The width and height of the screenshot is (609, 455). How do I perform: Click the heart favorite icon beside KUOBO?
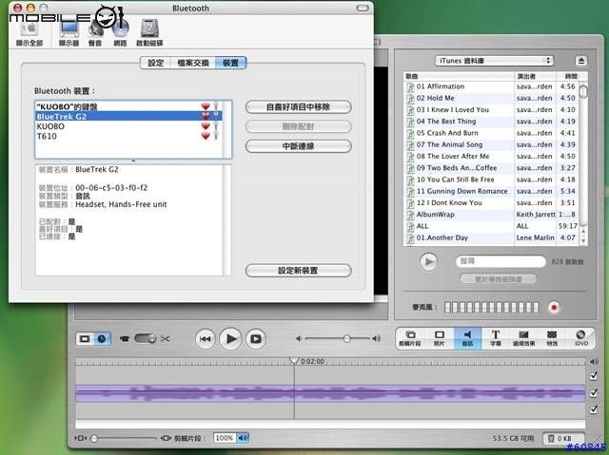[x=206, y=126]
